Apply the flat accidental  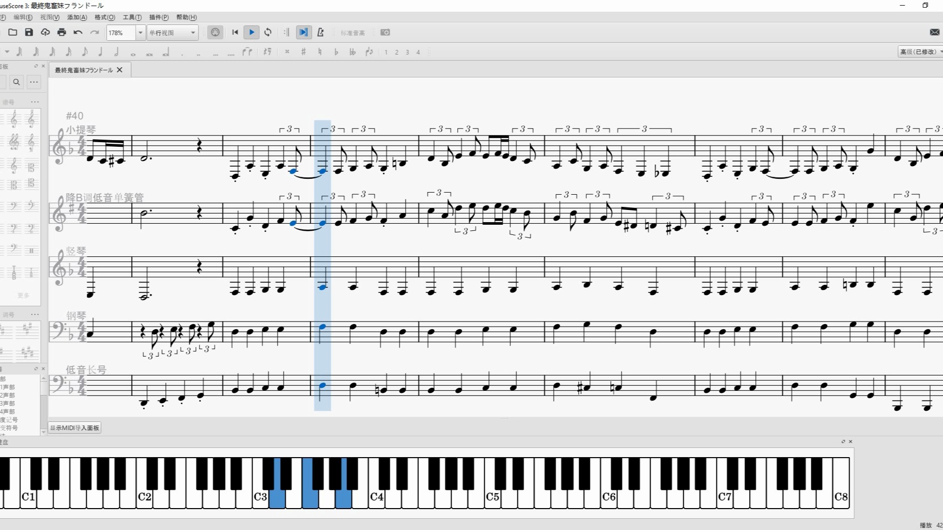point(336,51)
